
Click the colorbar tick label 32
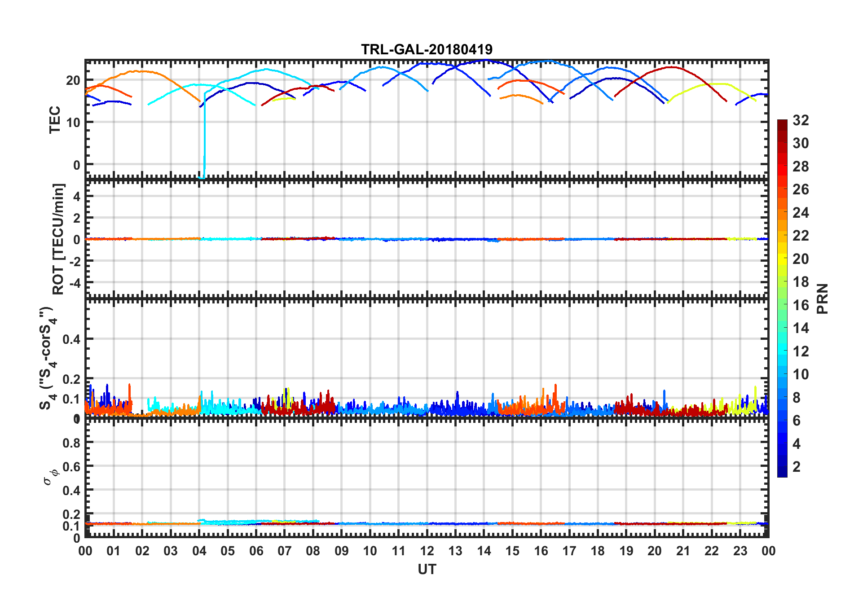pos(801,120)
